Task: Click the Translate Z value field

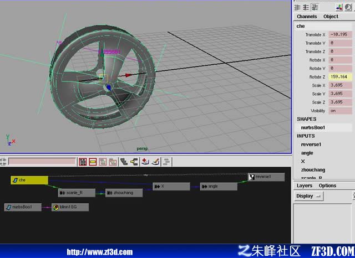Action: tap(340, 51)
